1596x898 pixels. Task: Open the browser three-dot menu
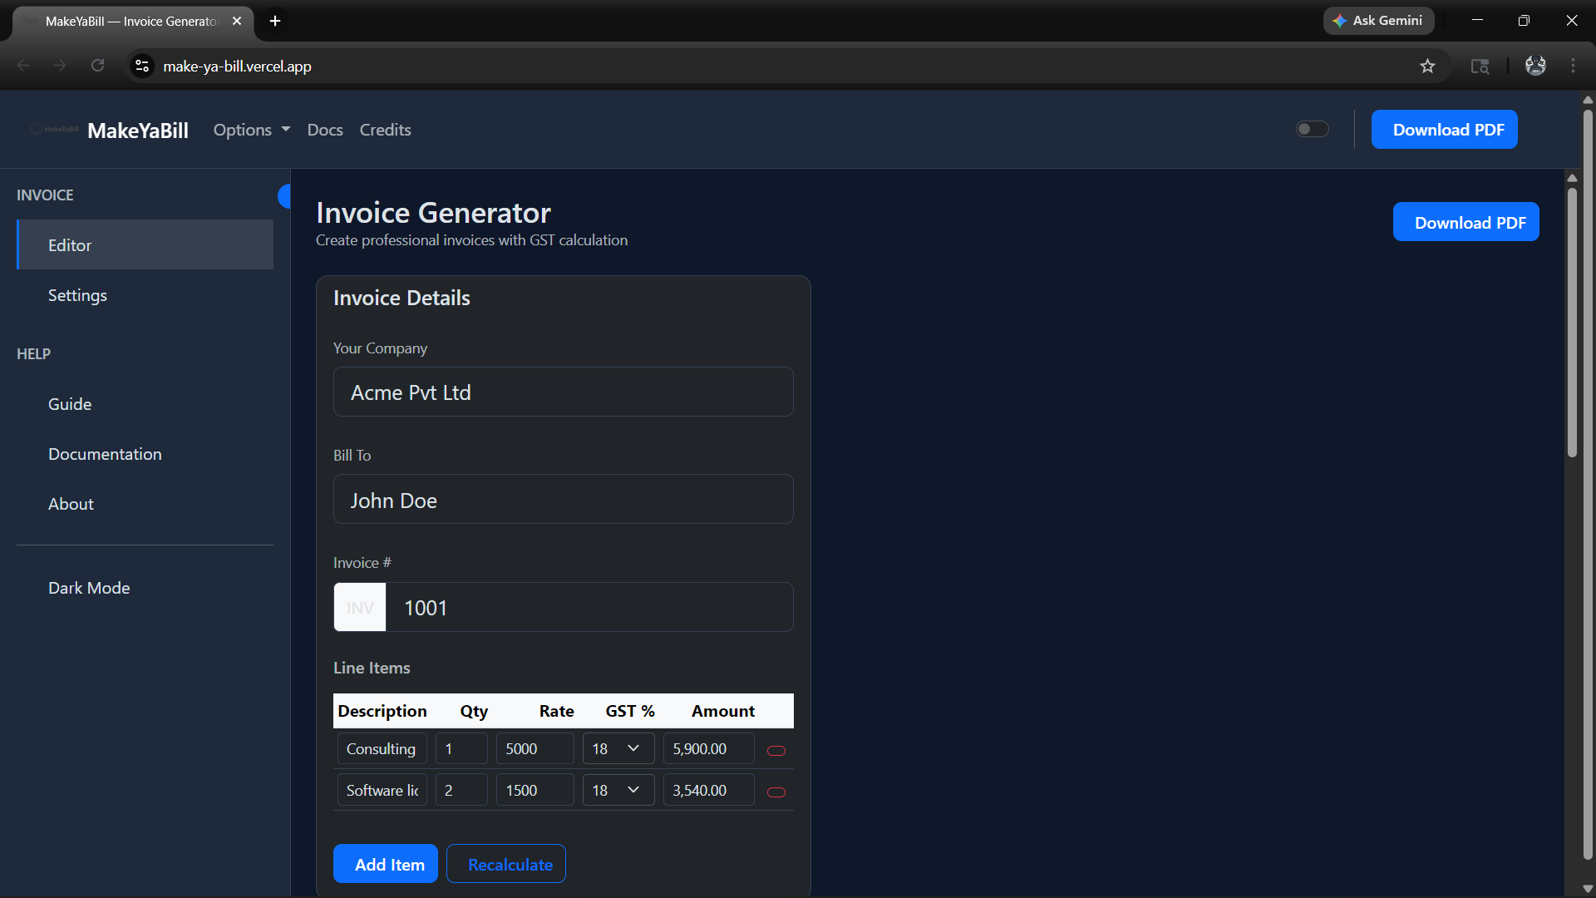(x=1573, y=66)
